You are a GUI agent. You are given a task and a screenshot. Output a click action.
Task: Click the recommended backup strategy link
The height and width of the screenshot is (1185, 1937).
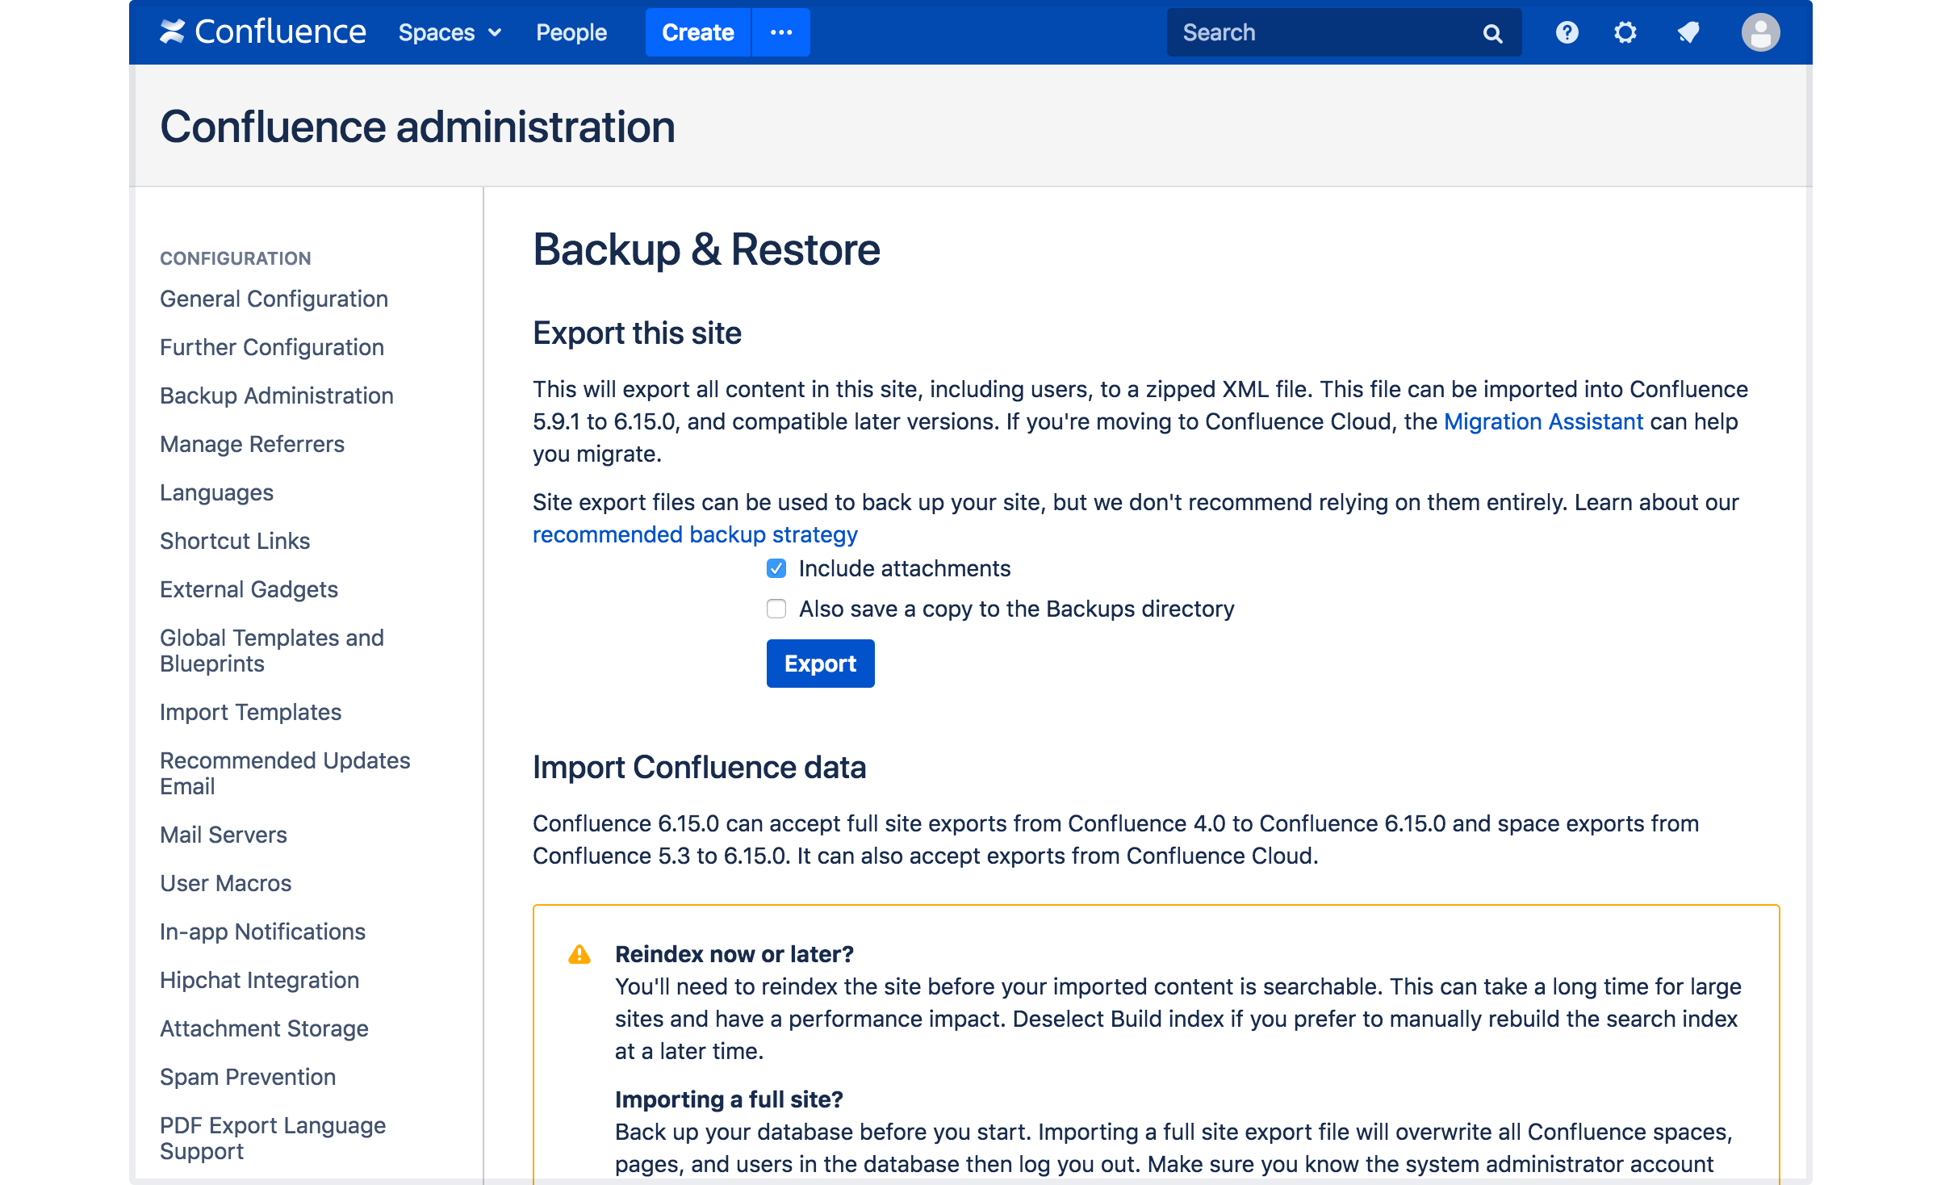tap(695, 532)
